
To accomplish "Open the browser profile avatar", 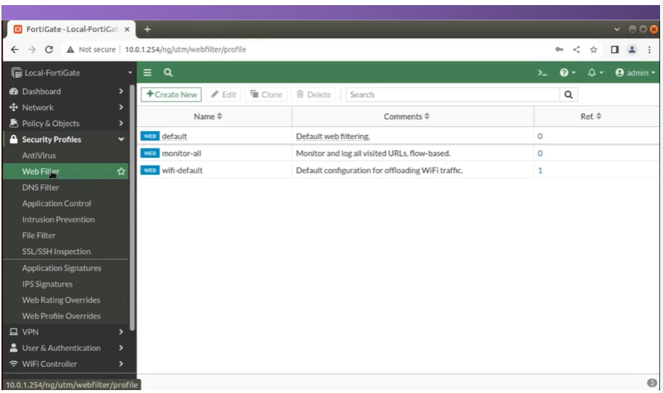I will click(632, 49).
